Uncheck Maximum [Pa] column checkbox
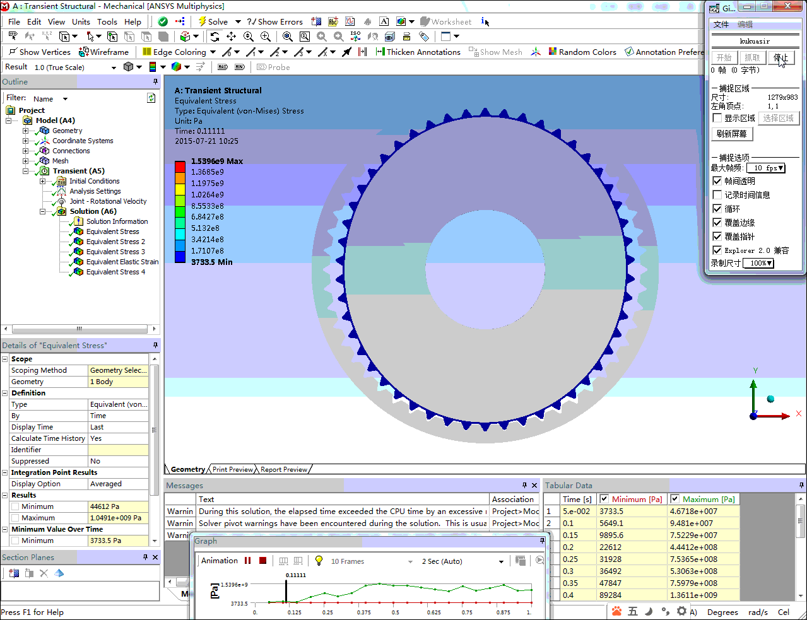The width and height of the screenshot is (807, 620). [x=674, y=499]
